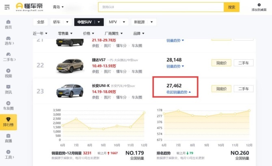
Task: Click the search input field
Action: coord(161,7)
